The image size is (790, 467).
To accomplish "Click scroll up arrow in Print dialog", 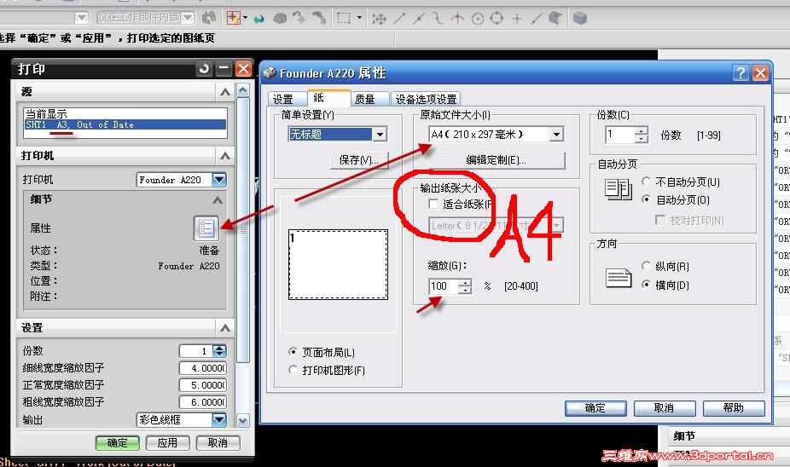I will pyautogui.click(x=243, y=90).
